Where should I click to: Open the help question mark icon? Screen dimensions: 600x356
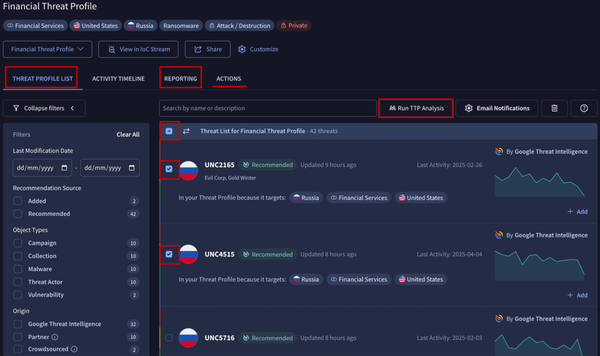(583, 108)
